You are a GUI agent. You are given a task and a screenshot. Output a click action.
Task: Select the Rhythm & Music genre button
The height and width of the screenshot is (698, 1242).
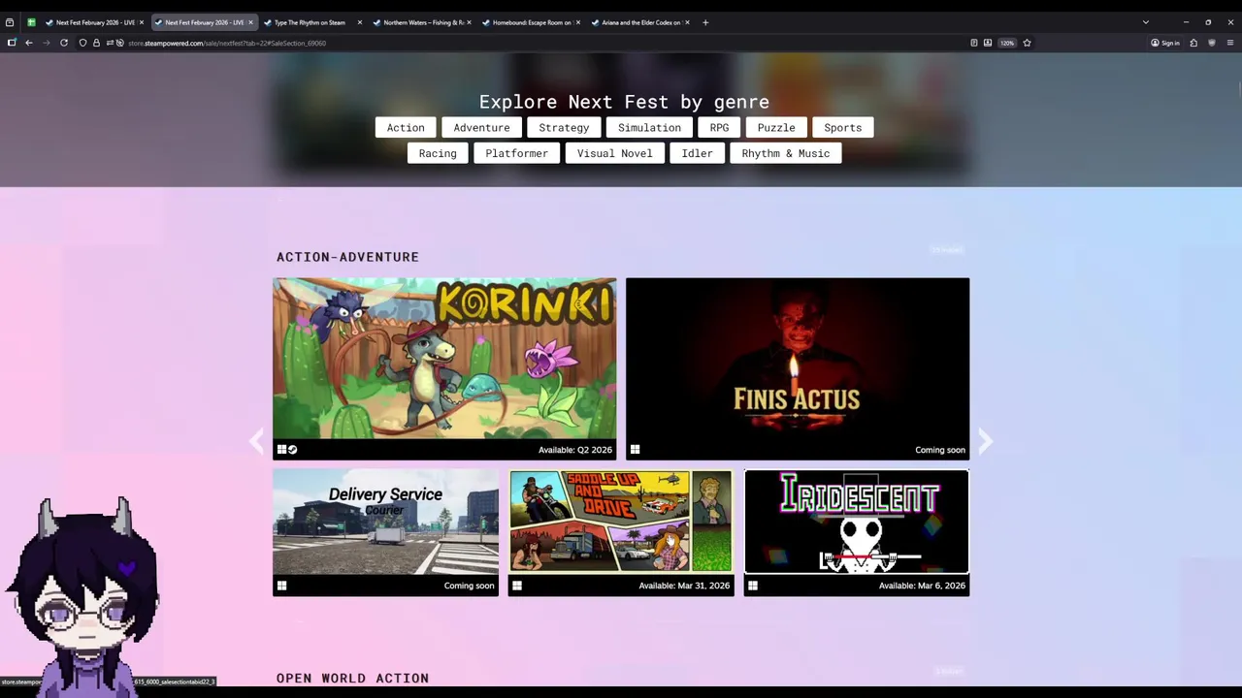coord(786,153)
